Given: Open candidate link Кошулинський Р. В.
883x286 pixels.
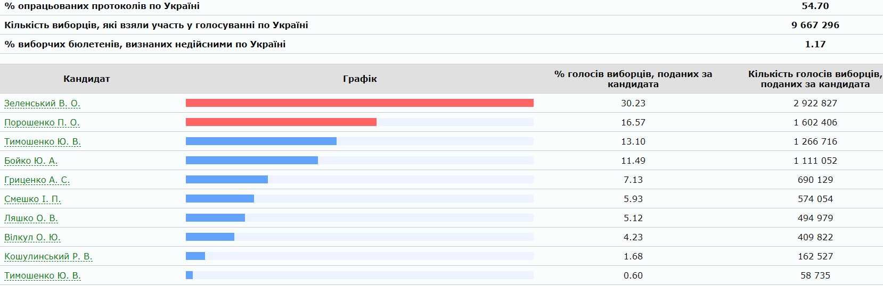Looking at the screenshot, I should (x=48, y=256).
